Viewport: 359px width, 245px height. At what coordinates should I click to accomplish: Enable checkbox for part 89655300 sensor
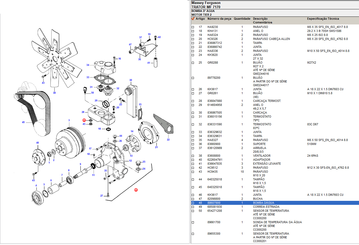(193, 234)
